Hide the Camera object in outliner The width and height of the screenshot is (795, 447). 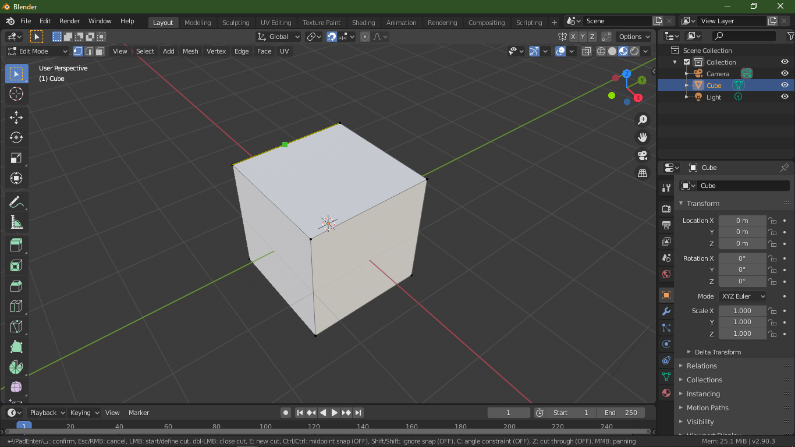pyautogui.click(x=785, y=74)
